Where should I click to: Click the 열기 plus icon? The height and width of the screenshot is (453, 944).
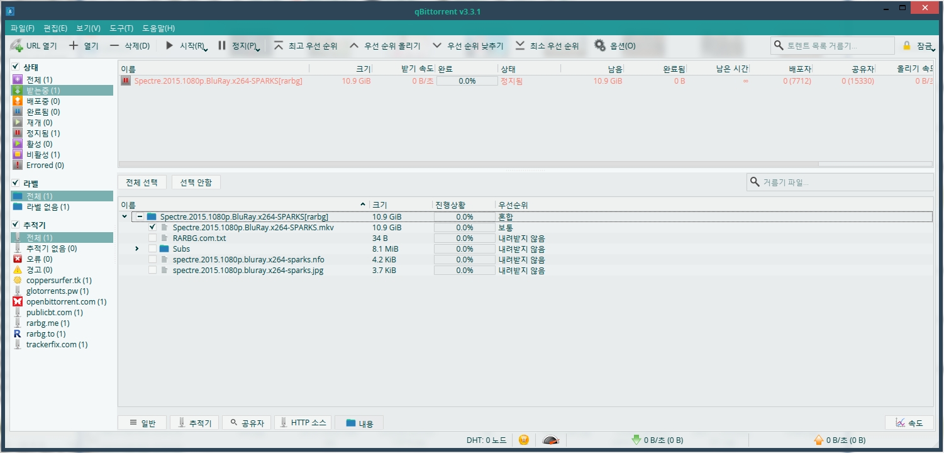[x=74, y=45]
